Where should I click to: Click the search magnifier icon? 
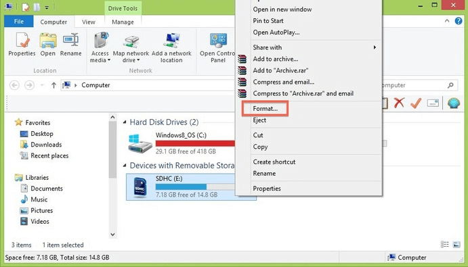click(450, 85)
